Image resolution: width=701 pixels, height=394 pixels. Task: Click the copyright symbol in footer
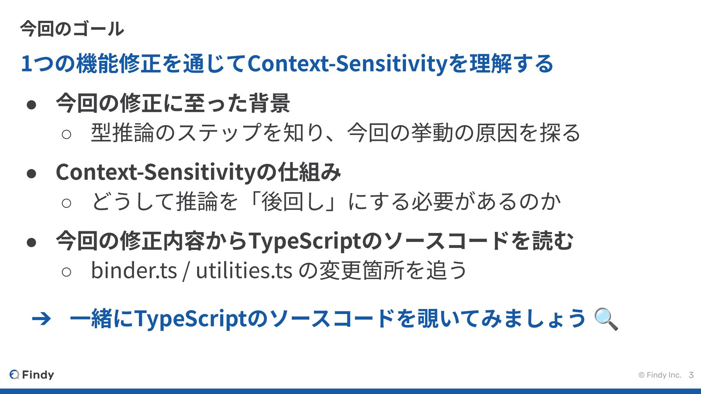(641, 375)
